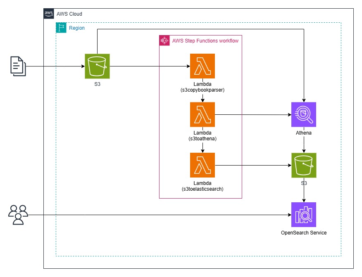Click the "Region" label

tap(77, 28)
